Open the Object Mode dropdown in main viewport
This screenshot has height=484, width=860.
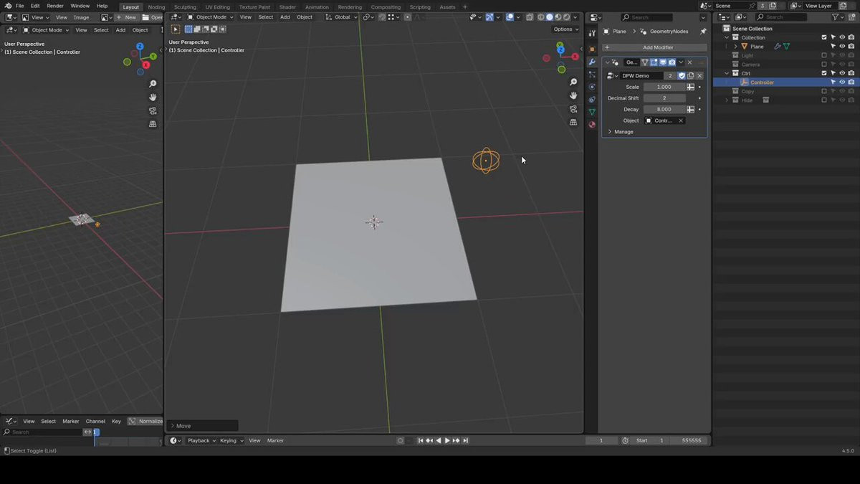click(x=211, y=17)
